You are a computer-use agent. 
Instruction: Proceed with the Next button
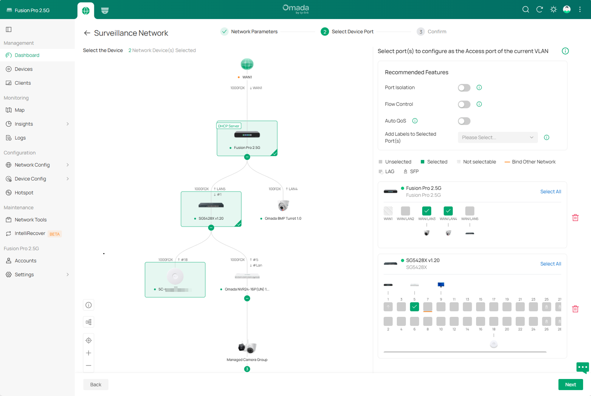570,385
